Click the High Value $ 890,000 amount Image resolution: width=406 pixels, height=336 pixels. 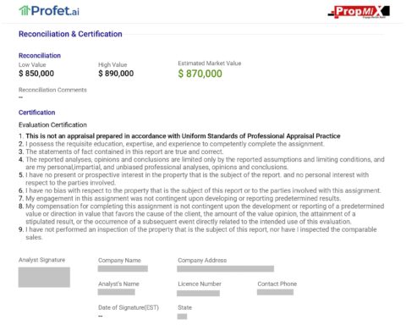(x=116, y=74)
